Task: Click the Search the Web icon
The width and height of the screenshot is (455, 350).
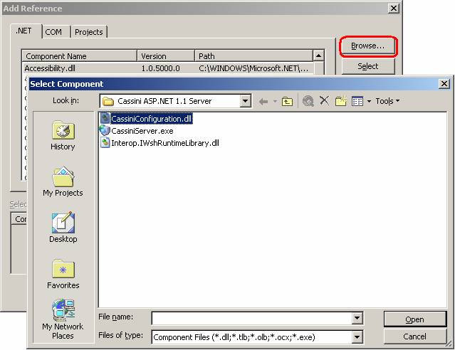Action: [x=308, y=101]
